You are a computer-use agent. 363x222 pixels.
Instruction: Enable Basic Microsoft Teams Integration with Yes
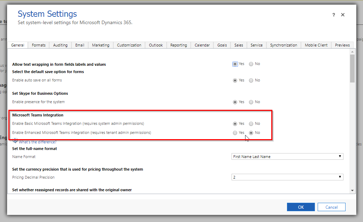[x=235, y=124]
